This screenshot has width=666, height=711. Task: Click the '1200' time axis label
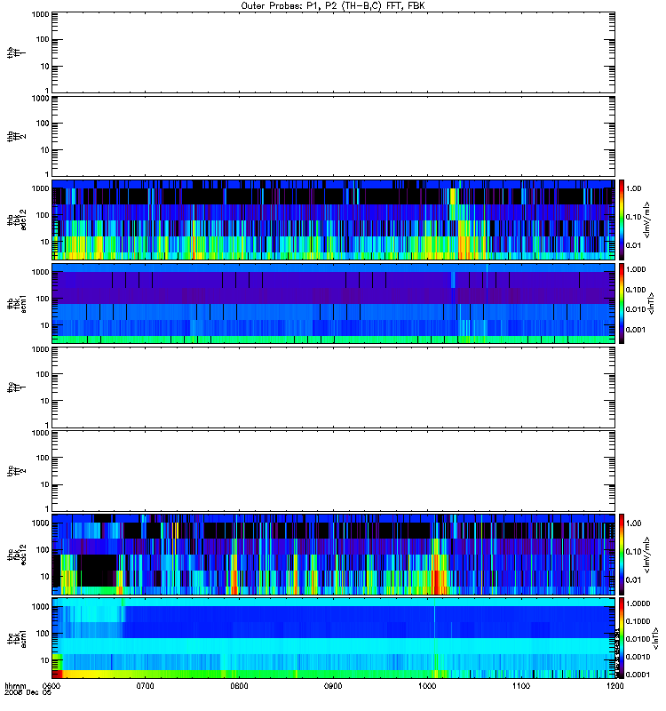point(614,685)
